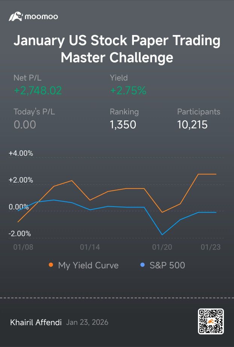Select the My Yield Curve legend label

88,265
